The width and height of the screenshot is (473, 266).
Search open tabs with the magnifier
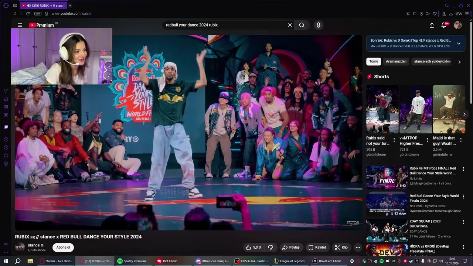pyautogui.click(x=447, y=6)
